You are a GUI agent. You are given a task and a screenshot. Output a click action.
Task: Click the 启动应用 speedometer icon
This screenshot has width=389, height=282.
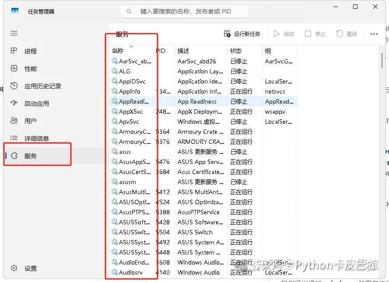click(x=14, y=103)
